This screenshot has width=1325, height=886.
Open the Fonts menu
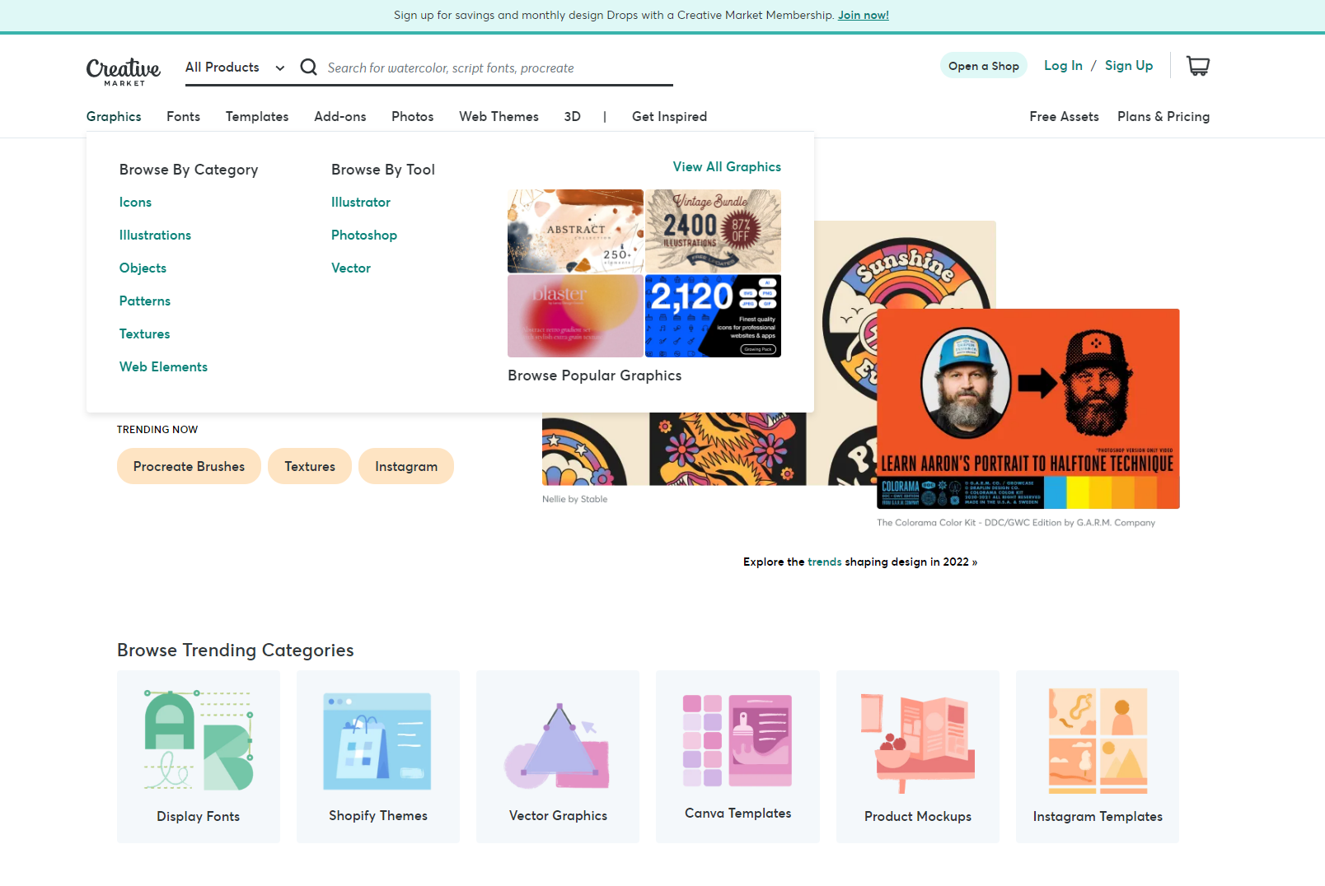[x=183, y=117]
